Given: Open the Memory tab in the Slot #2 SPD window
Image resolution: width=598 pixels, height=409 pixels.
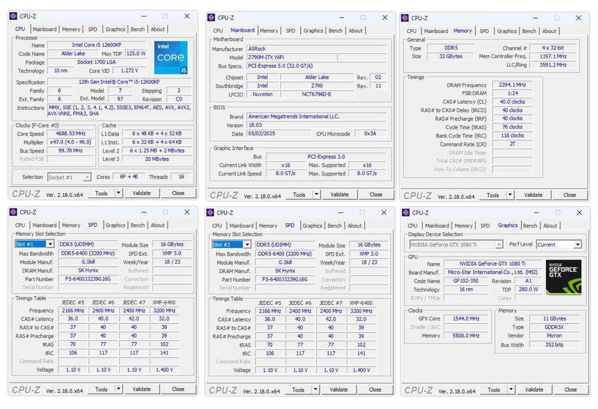Looking at the screenshot, I should 268,225.
